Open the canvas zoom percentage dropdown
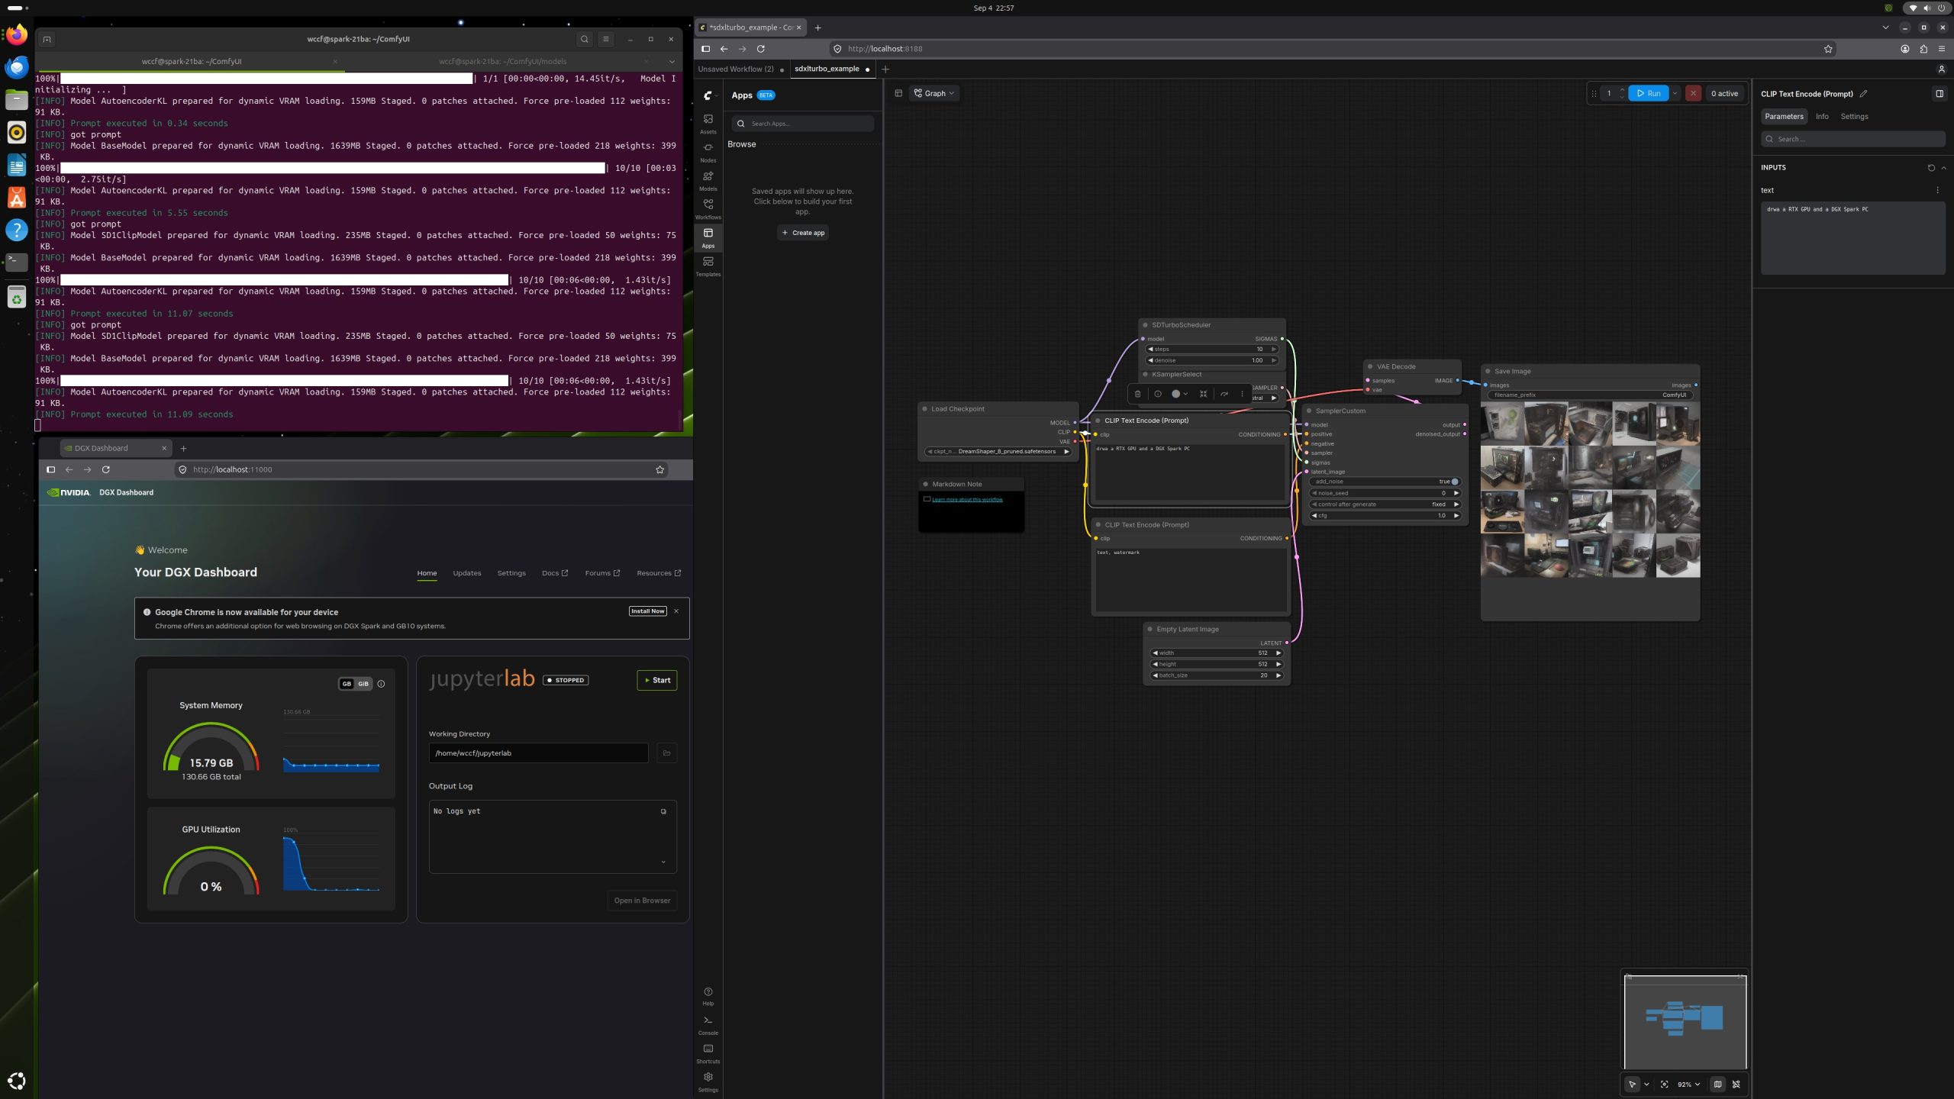Viewport: 1954px width, 1099px height. coord(1688,1084)
